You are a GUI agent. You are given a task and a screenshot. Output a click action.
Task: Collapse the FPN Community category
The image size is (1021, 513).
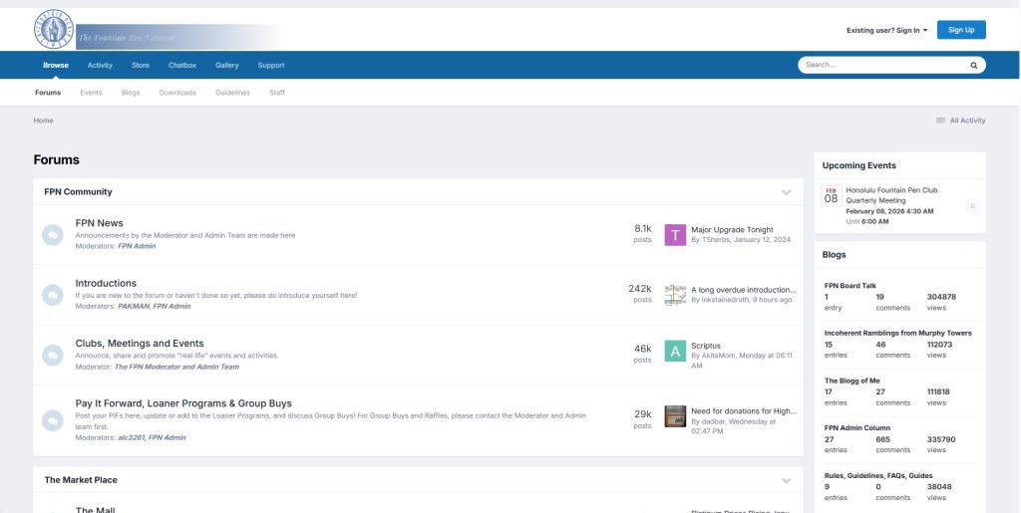tap(786, 192)
